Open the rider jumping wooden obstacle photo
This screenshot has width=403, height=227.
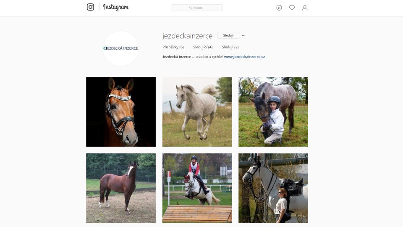tap(197, 188)
